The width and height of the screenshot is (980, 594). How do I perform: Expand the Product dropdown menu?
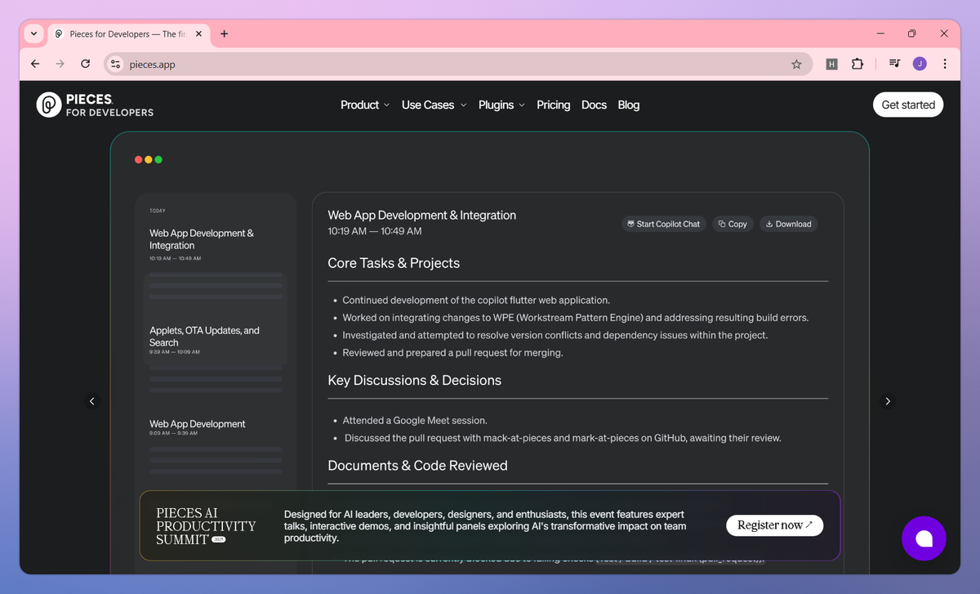pos(364,105)
